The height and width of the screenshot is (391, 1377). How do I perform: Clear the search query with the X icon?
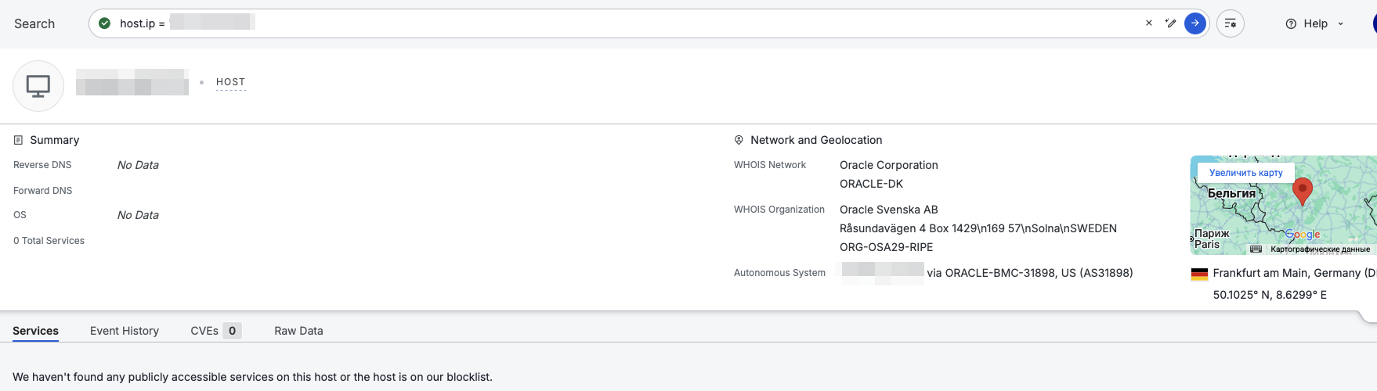(1148, 23)
